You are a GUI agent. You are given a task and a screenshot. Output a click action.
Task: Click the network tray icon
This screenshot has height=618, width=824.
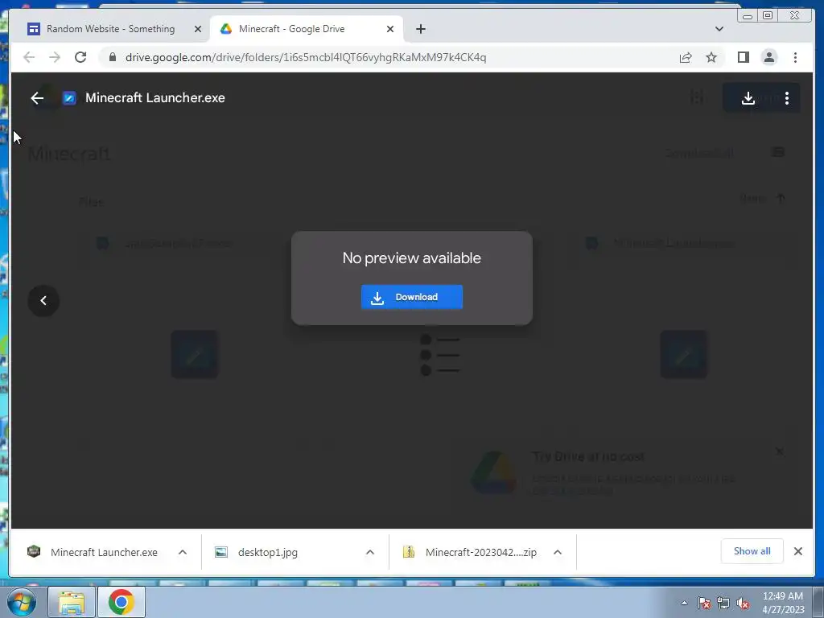pos(723,604)
